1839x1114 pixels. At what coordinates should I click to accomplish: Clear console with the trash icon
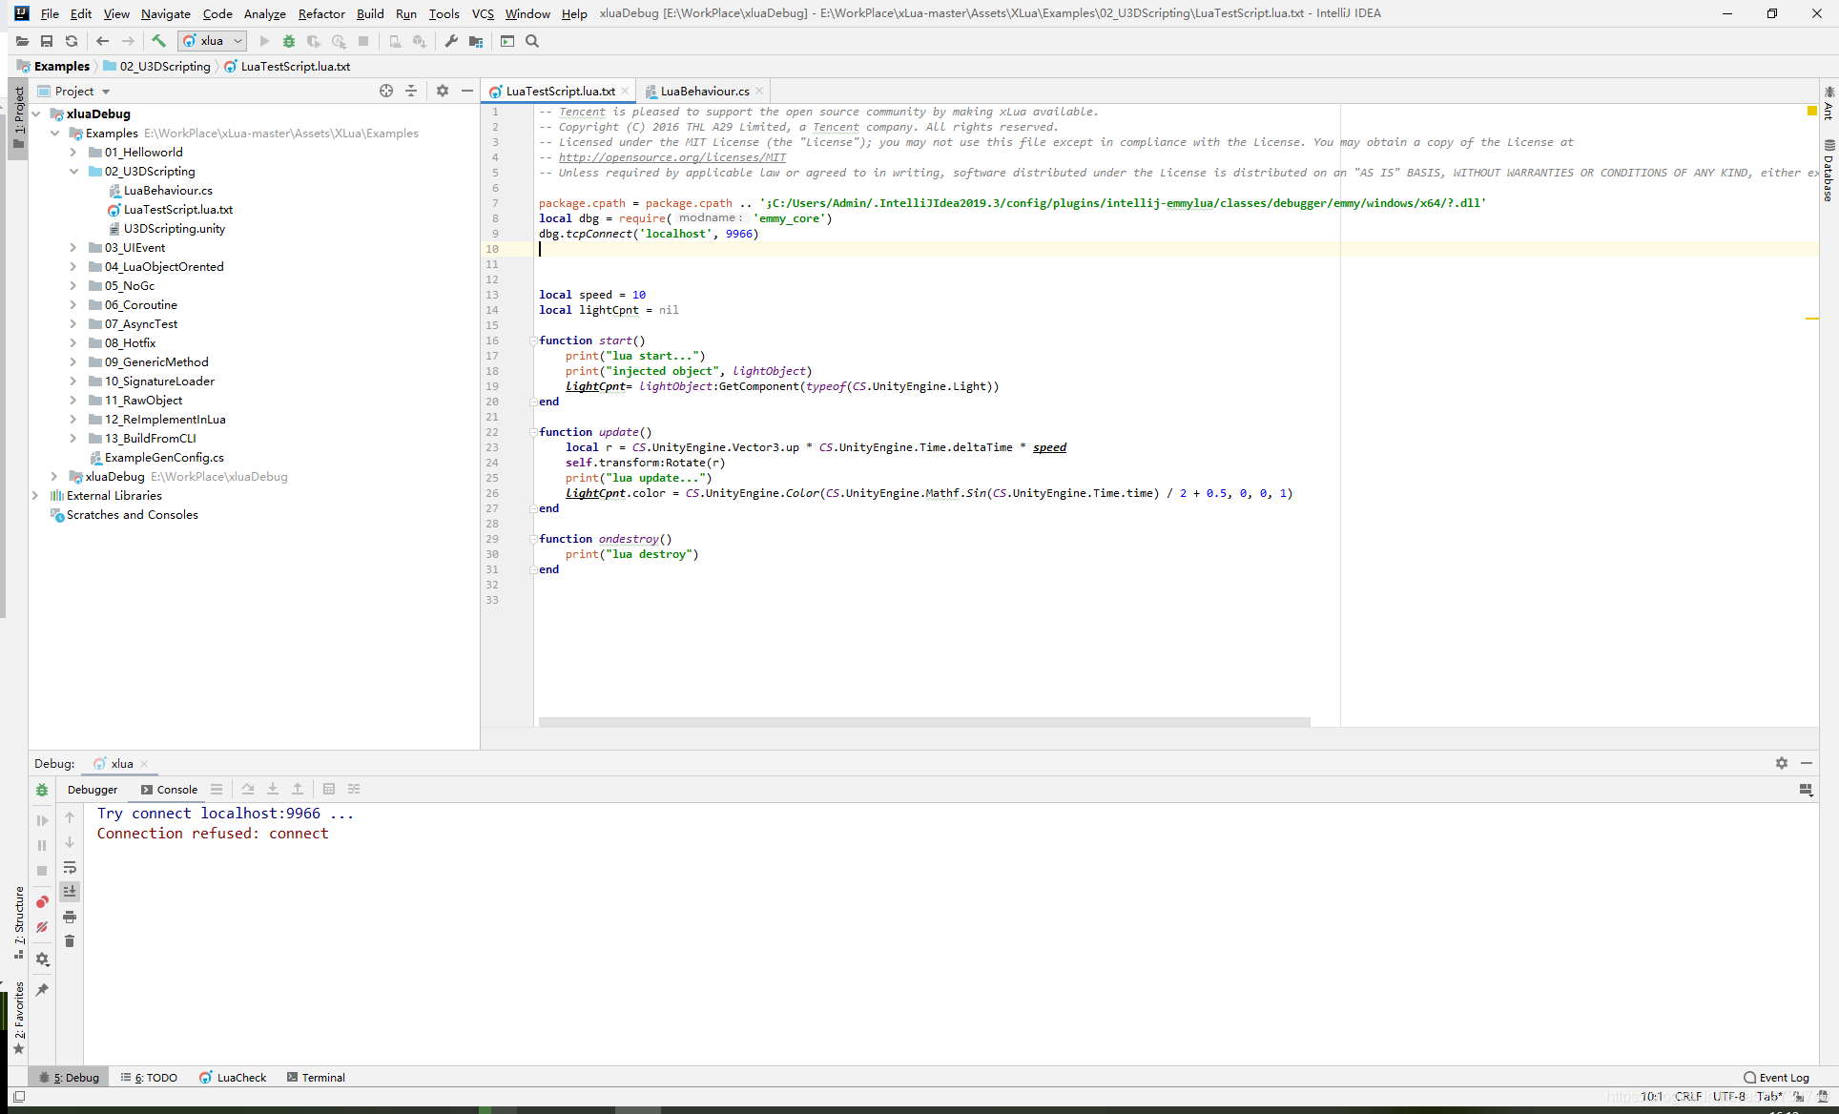[70, 941]
